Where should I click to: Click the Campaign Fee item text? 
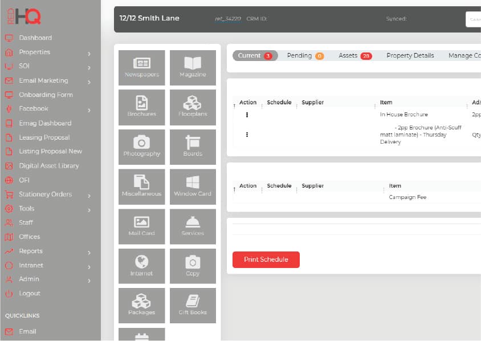[407, 197]
